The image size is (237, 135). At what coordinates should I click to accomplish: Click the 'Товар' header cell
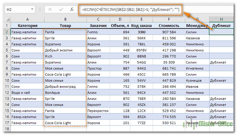point(65,26)
